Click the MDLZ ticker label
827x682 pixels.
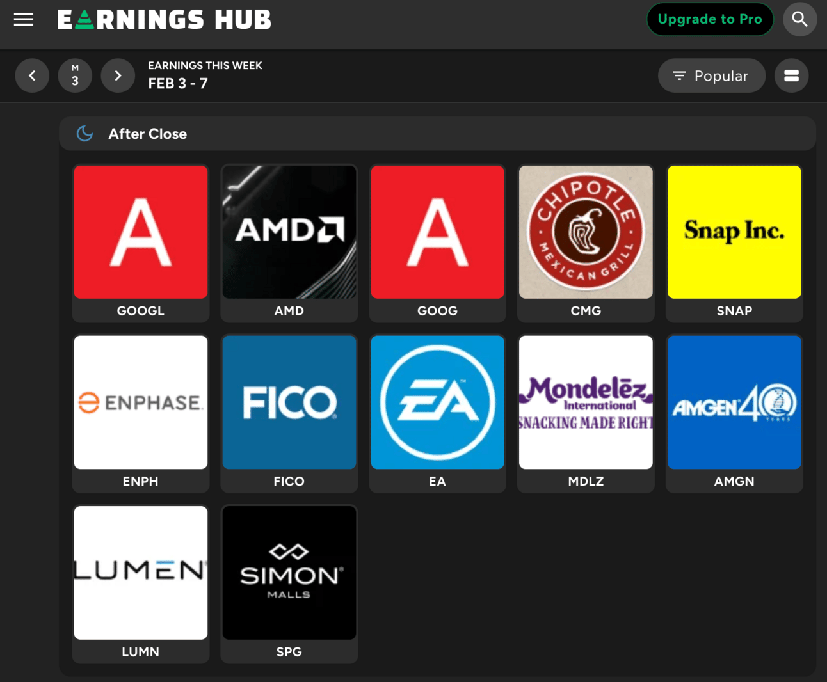click(586, 481)
